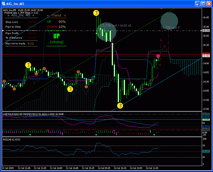Toggle the "DOWN 10%" trend reading

56,27
